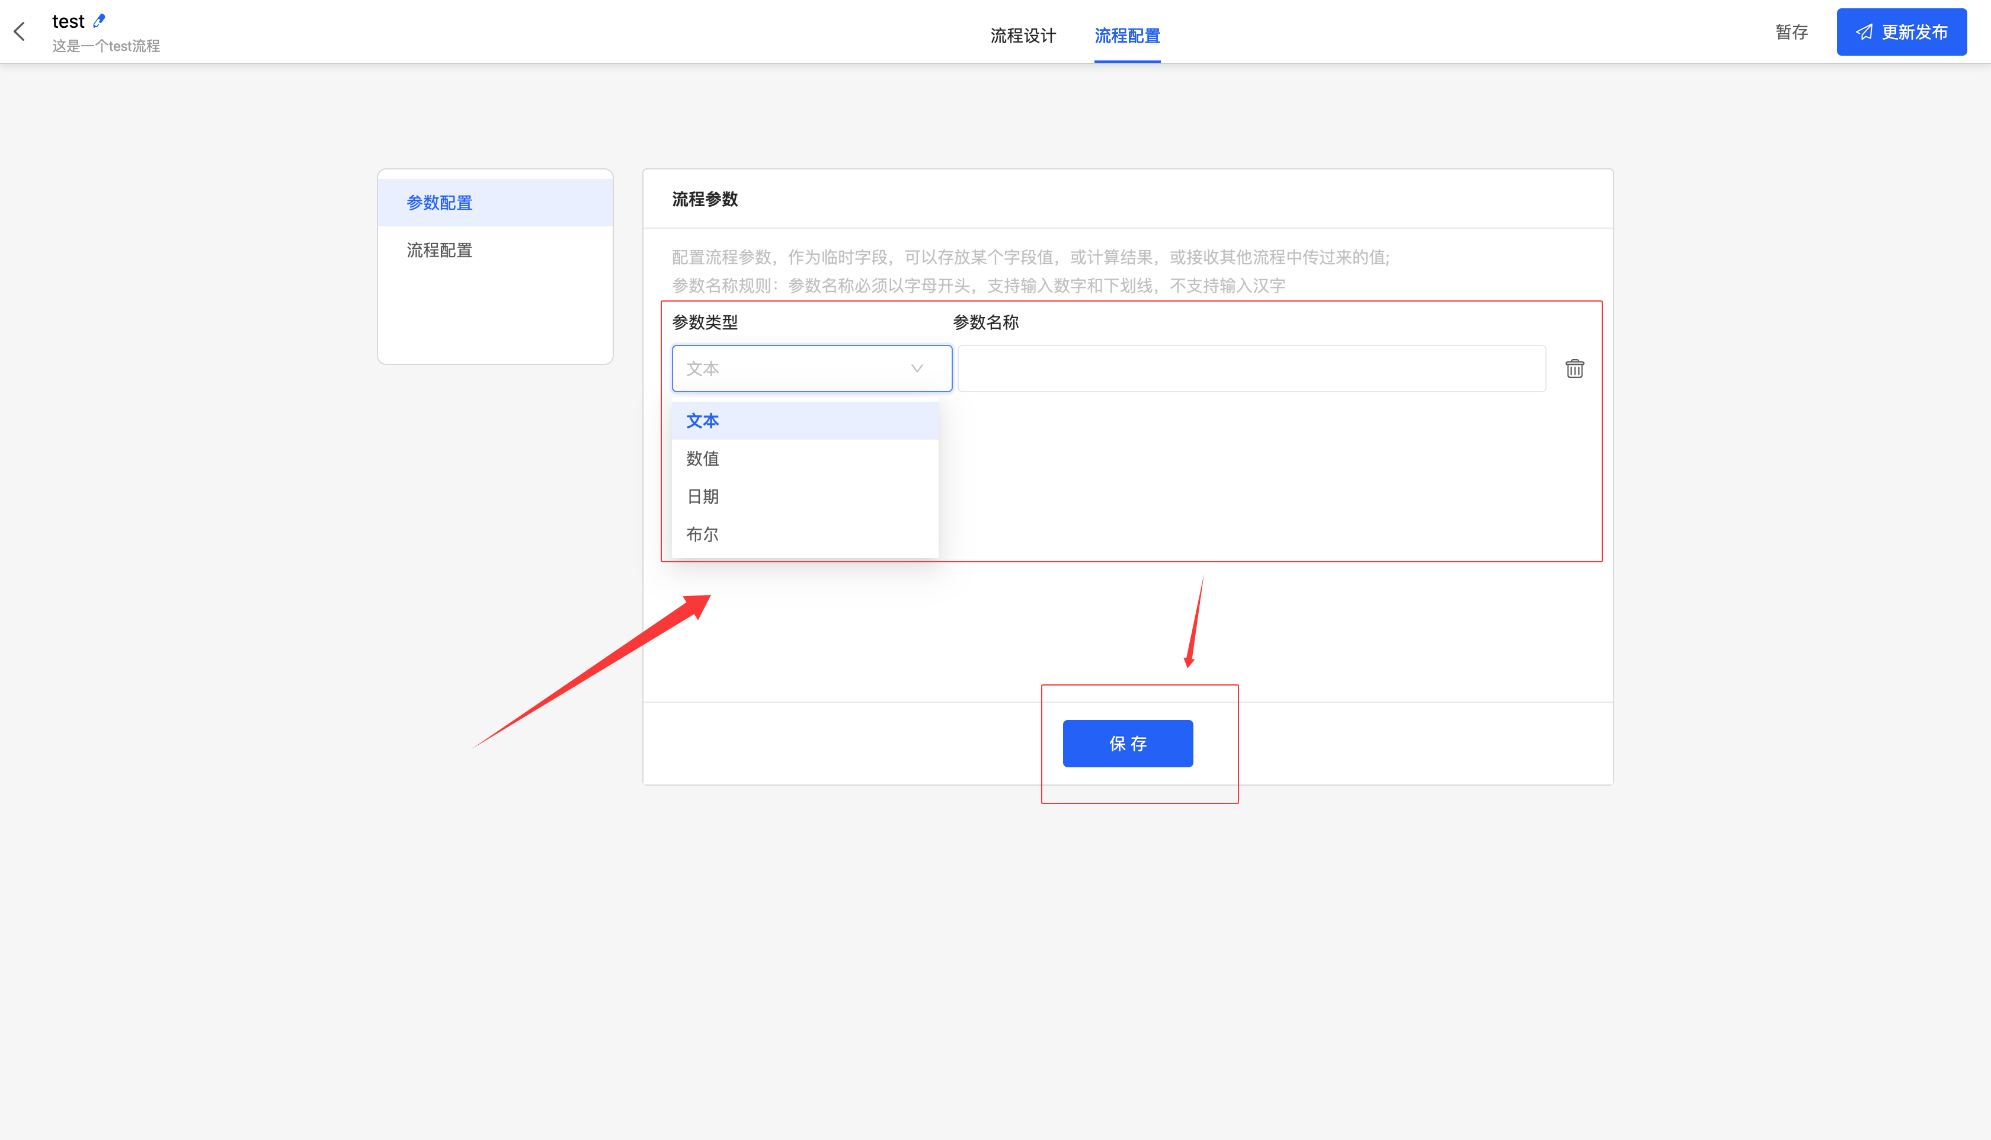Viewport: 1991px width, 1140px height.
Task: Click the back arrow icon
Action: [x=20, y=31]
